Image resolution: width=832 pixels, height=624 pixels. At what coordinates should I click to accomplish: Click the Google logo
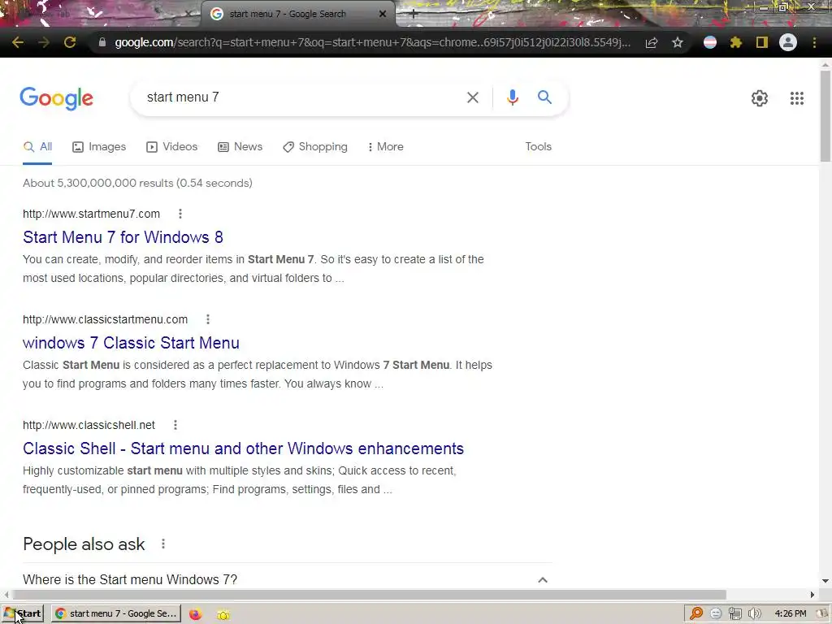(x=56, y=98)
